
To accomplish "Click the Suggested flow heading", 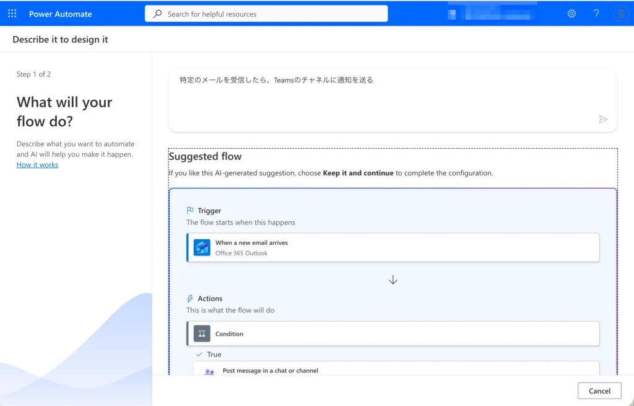I will [205, 156].
